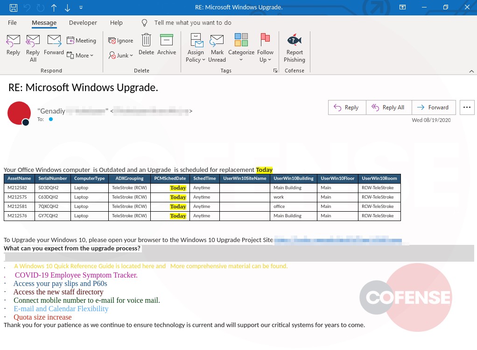Click Report Phishing Cofense button
The image size is (477, 350).
click(x=295, y=49)
